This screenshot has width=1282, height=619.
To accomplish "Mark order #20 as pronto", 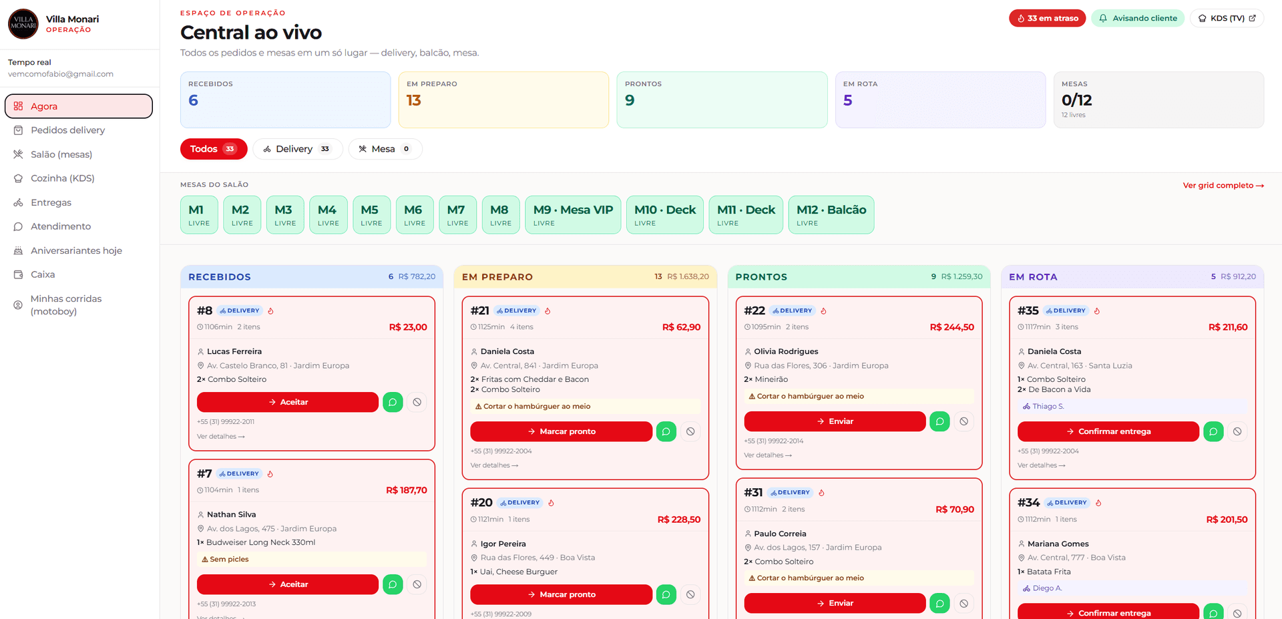I will coord(561,594).
